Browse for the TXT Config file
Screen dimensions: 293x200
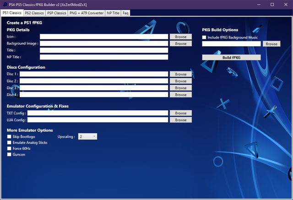coord(181,113)
